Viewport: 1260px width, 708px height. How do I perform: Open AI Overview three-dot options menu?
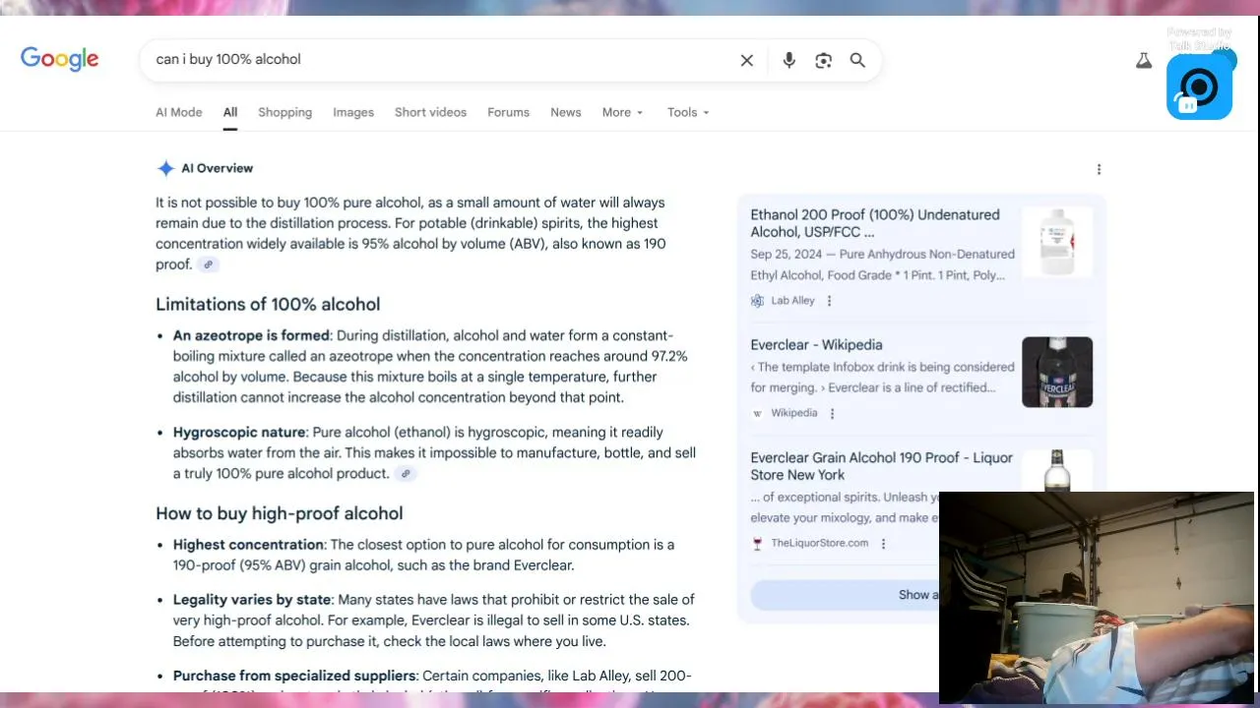click(1099, 169)
